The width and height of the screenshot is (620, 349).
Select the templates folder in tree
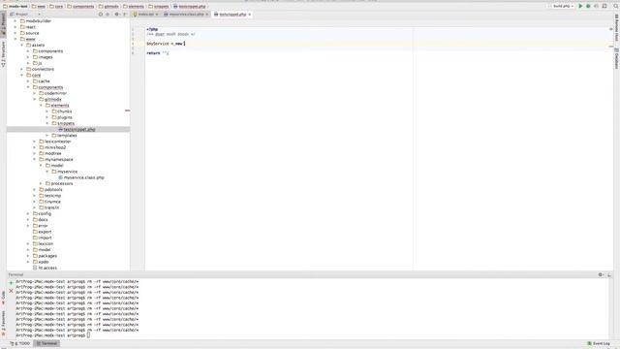point(64,136)
